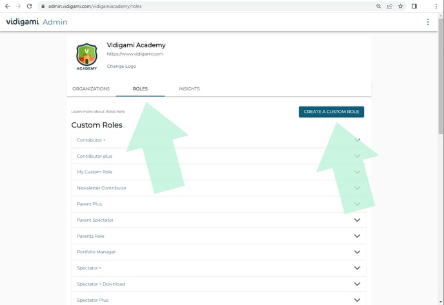
Task: Click Create a Custom Role button
Action: 331,112
